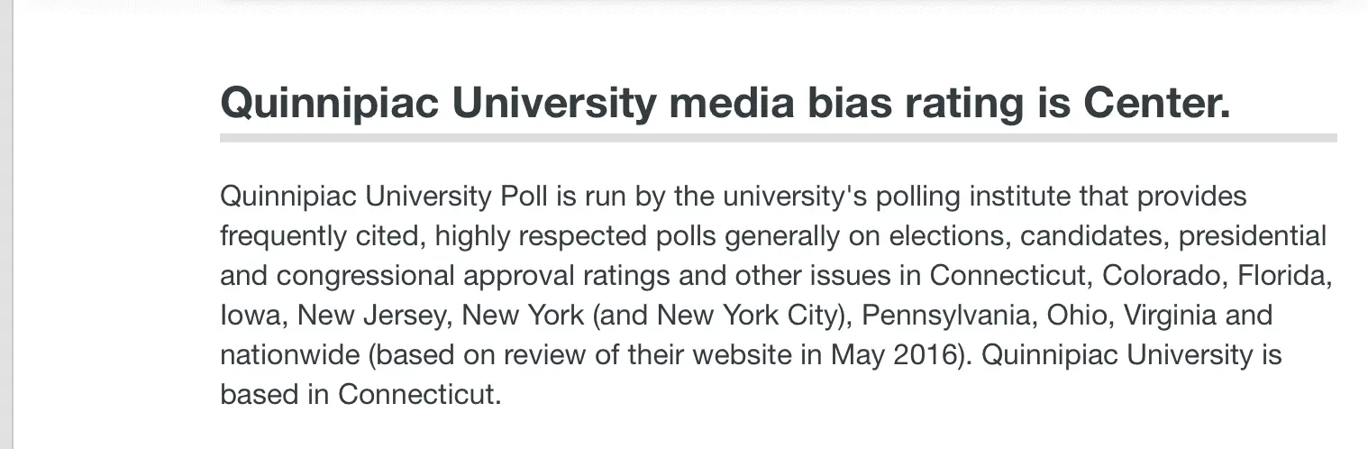Click the word "elections" in the paragraph
The image size is (1368, 449).
pos(947,235)
